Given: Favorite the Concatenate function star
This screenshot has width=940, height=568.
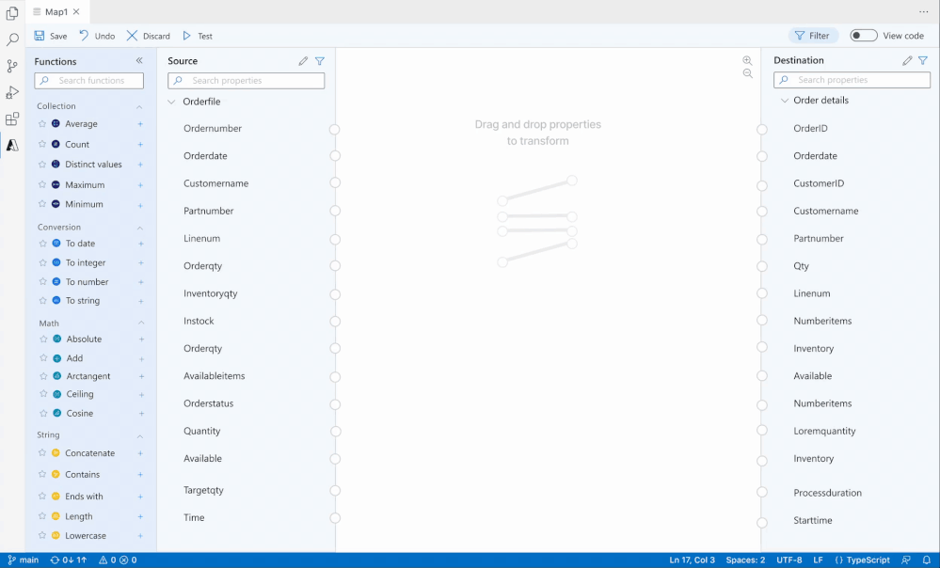Looking at the screenshot, I should click(42, 453).
